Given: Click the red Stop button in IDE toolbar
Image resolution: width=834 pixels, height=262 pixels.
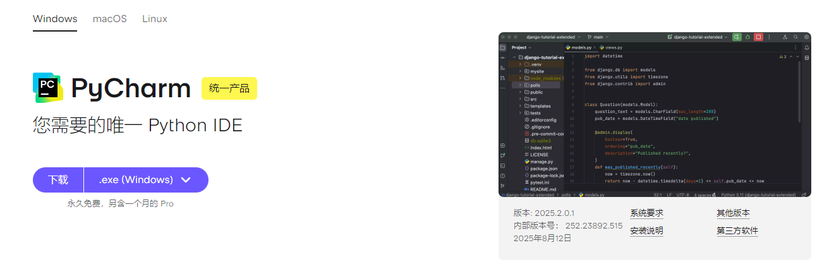Looking at the screenshot, I should [758, 37].
